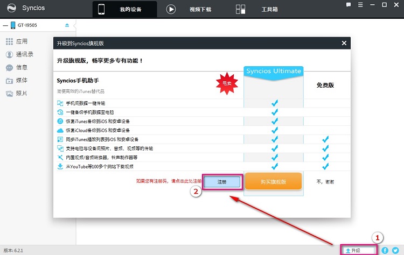The height and width of the screenshot is (255, 404).
Task: Click the iCloud backup restore cloud icon
Action: coord(60,131)
